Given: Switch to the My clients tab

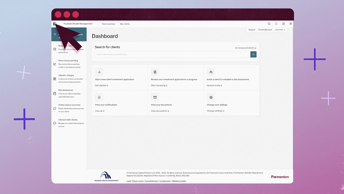Looking at the screenshot, I should pos(125,24).
